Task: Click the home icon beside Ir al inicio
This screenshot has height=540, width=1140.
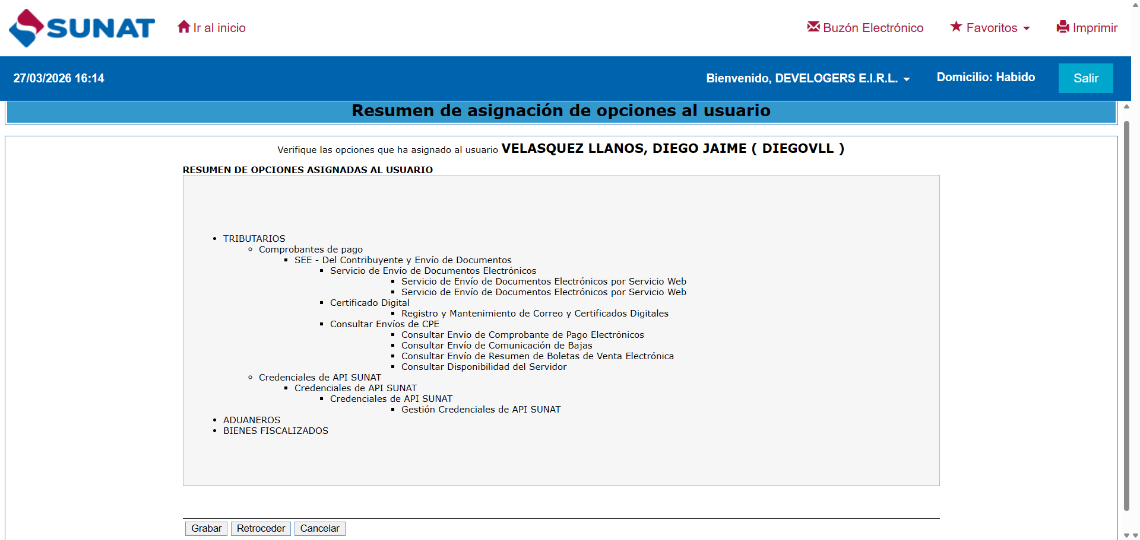Action: [183, 27]
